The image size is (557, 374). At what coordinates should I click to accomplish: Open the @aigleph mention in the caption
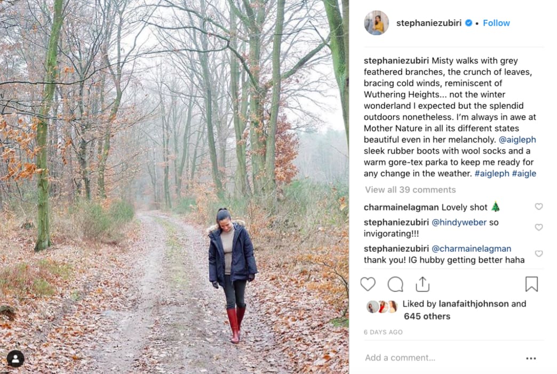[517, 140]
